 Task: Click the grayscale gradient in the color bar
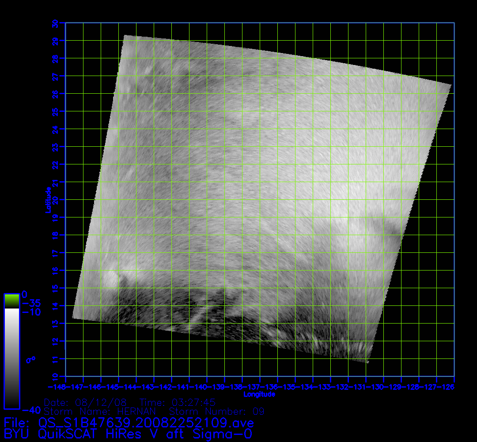11,358
